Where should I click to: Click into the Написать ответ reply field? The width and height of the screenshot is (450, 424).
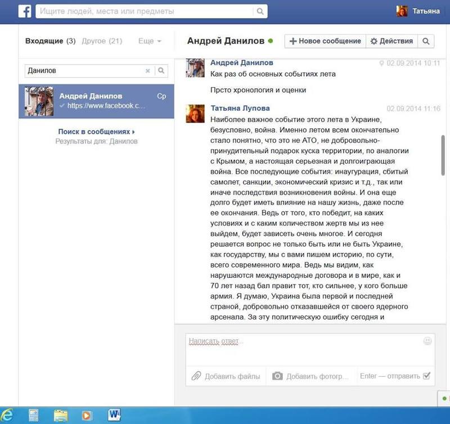(304, 349)
